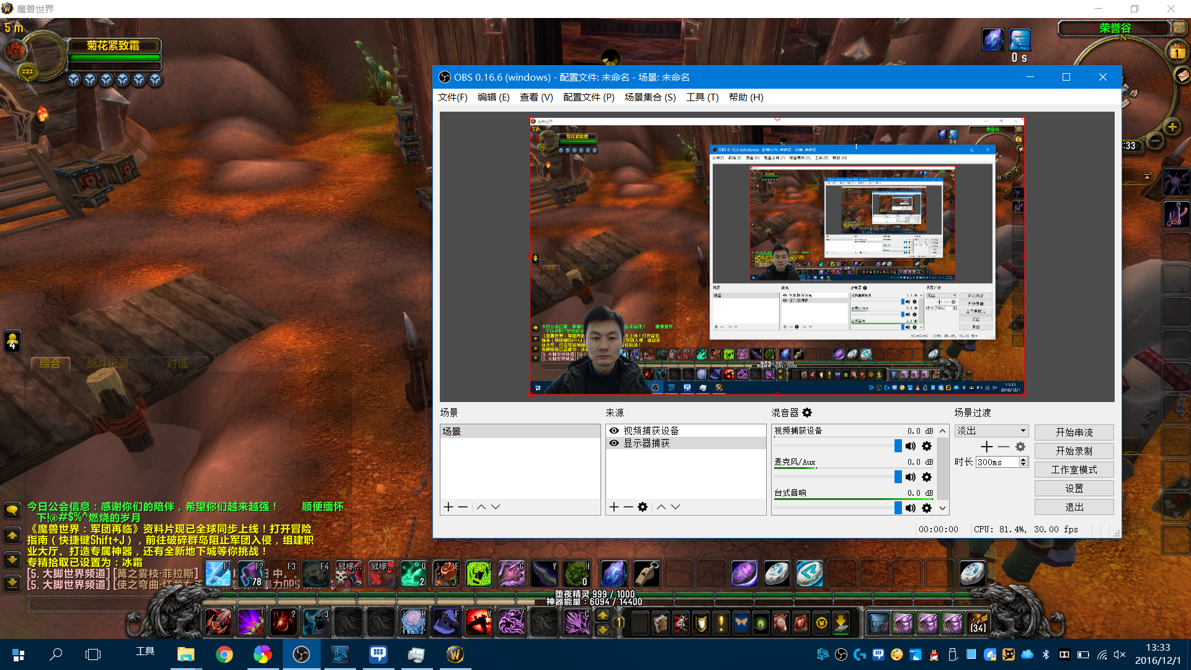Click the OBS preview canvas
Image resolution: width=1191 pixels, height=670 pixels.
coord(777,256)
